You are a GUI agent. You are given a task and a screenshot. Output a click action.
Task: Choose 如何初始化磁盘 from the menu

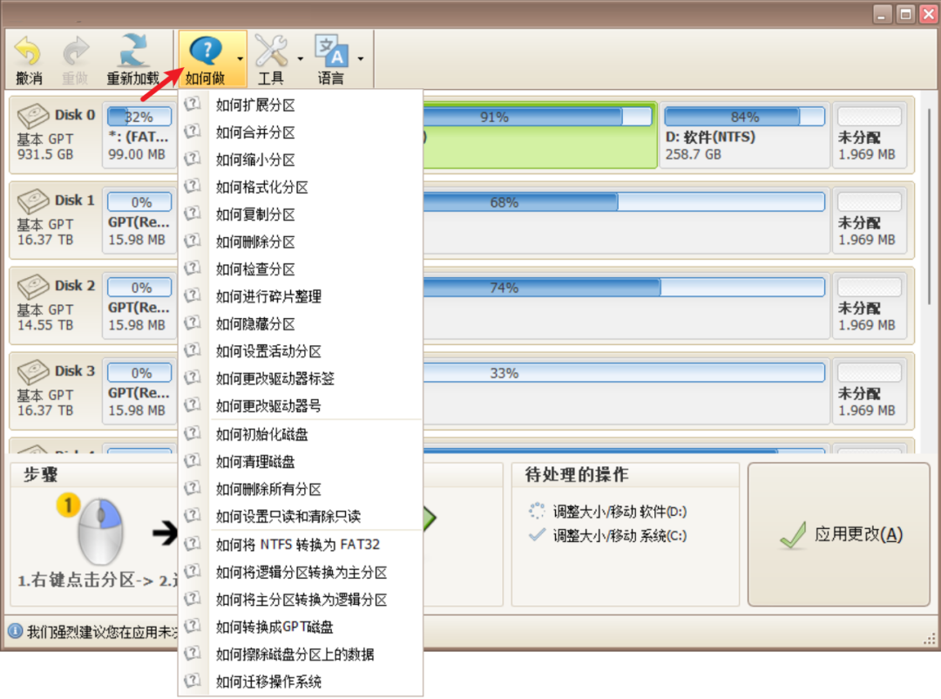click(x=301, y=434)
